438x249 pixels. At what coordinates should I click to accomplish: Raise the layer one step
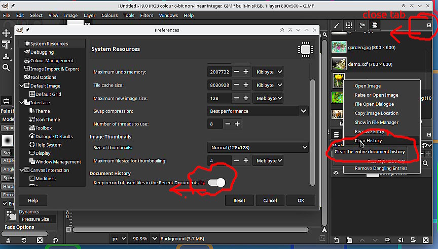pos(362,240)
